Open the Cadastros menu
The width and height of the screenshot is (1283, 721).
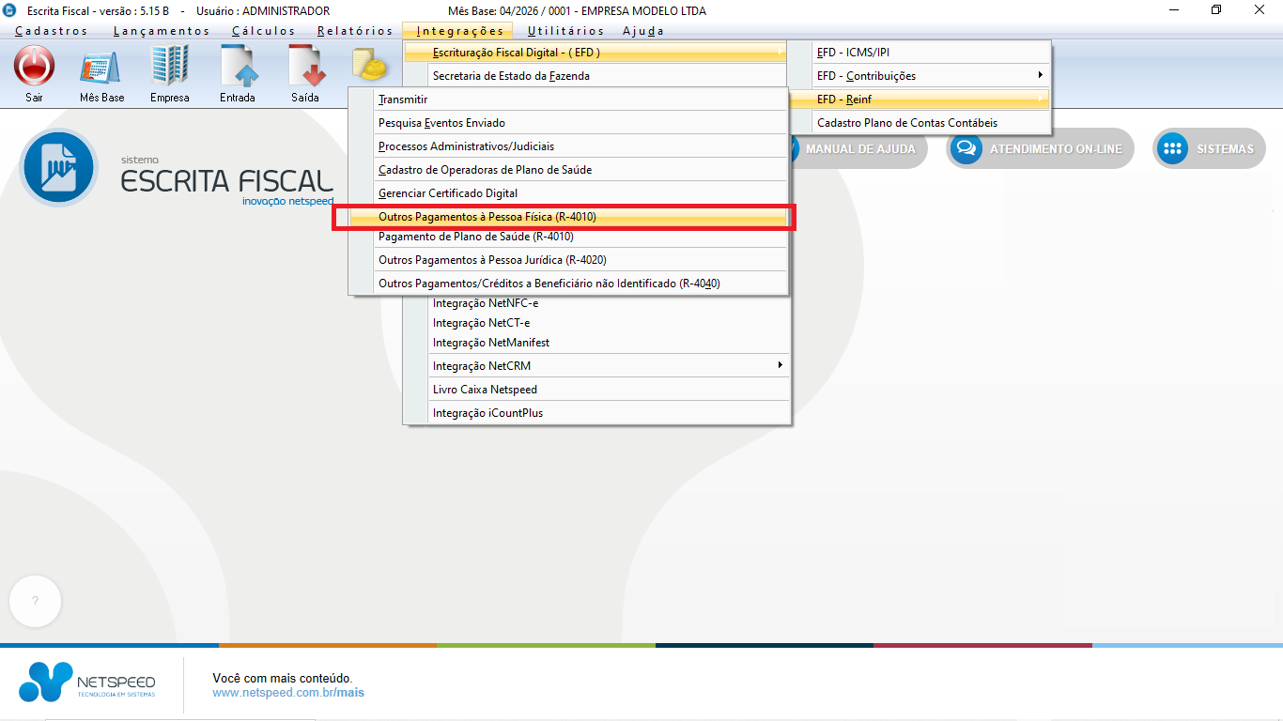(52, 31)
